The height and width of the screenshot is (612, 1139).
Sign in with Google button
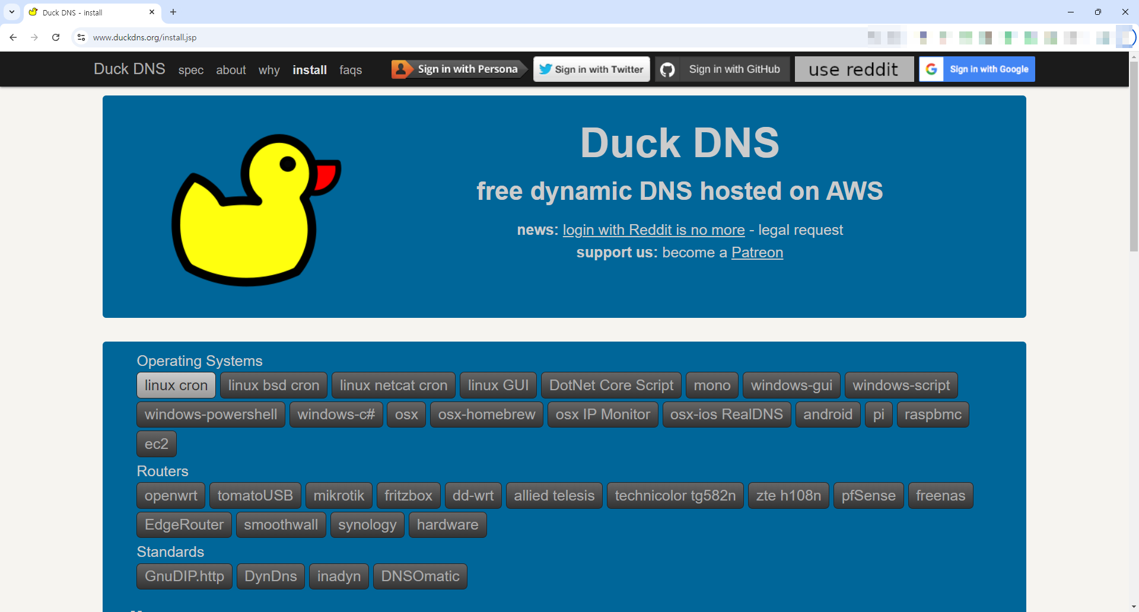click(977, 69)
